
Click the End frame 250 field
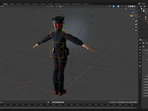(133, 102)
